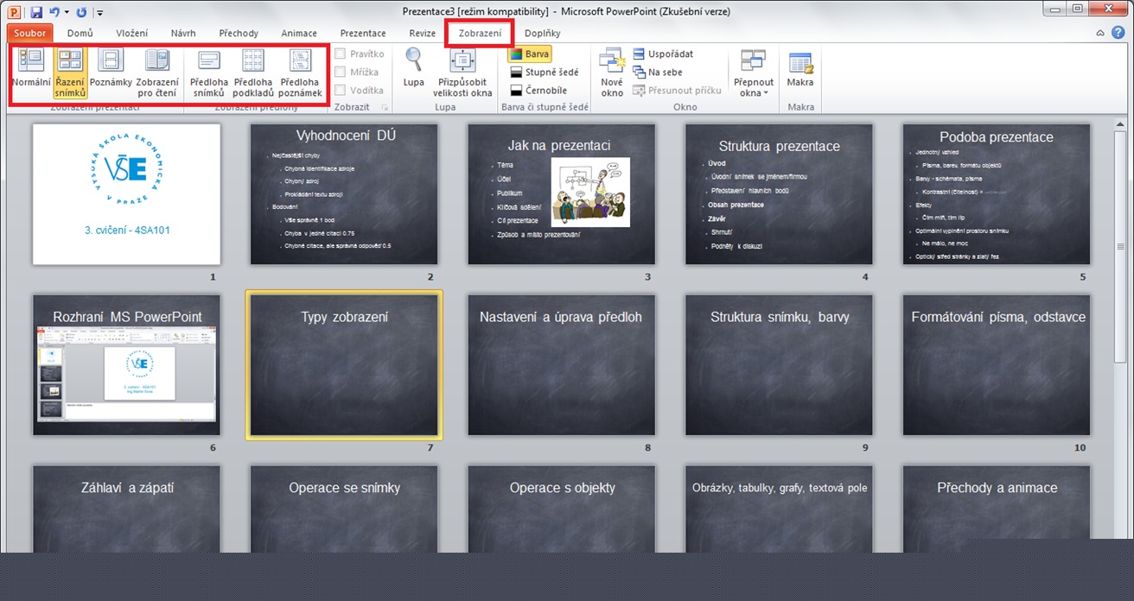Switch to Revize tab

423,33
